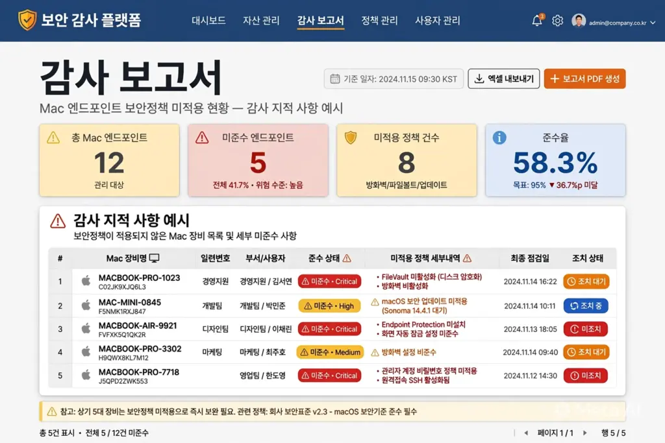Click 보고서 PDF 생성 button
The image size is (665, 443).
(585, 78)
